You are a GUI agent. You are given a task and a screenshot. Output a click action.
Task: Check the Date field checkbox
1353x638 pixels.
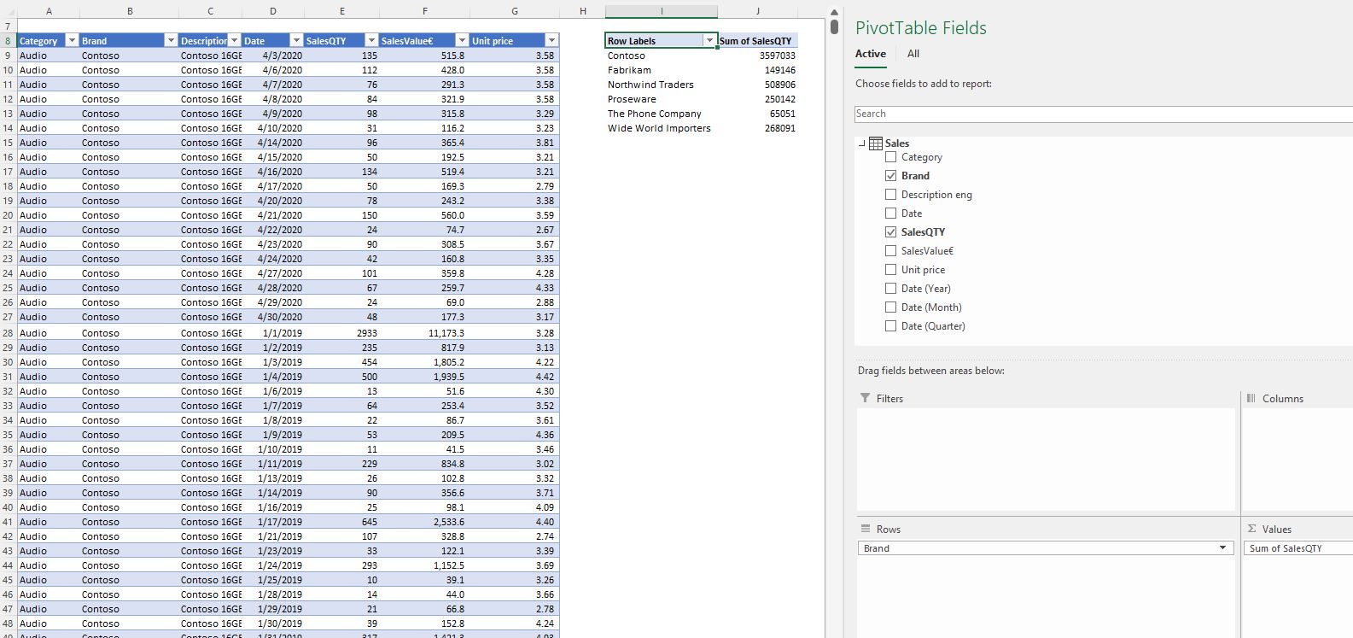tap(891, 214)
